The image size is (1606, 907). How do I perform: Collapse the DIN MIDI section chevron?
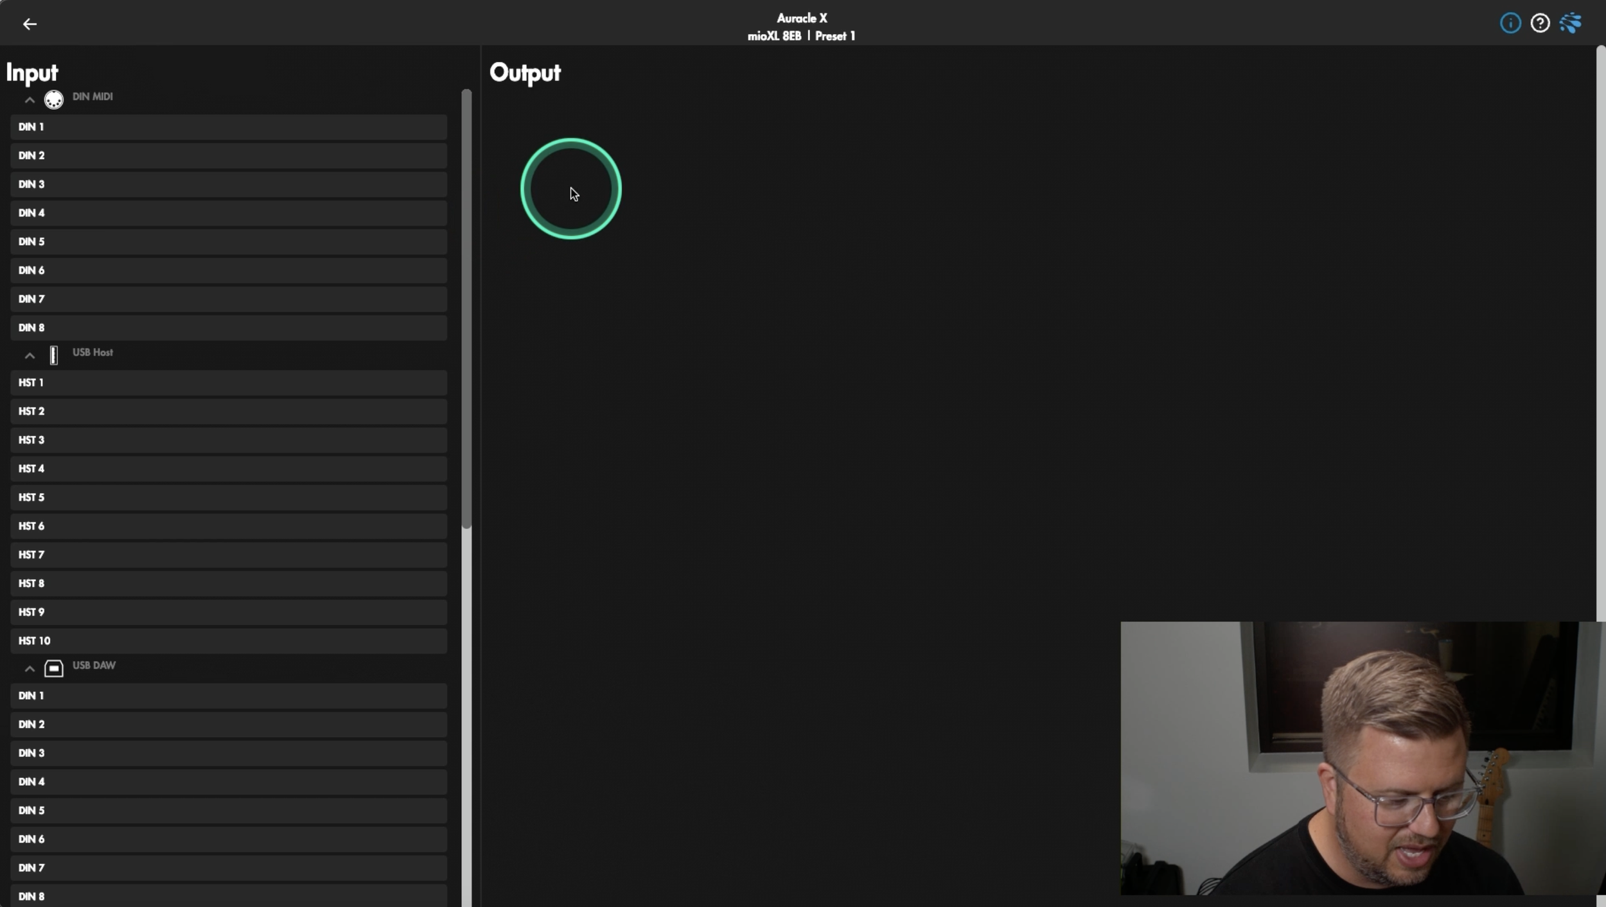[x=30, y=100]
